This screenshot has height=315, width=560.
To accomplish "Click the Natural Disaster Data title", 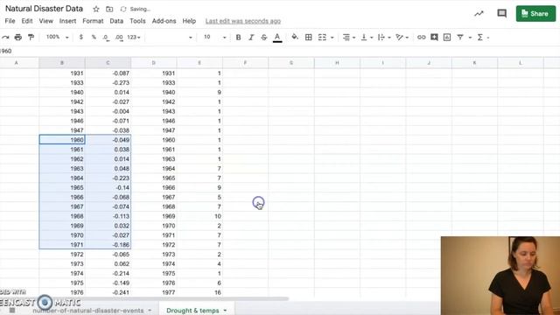I will (x=44, y=9).
